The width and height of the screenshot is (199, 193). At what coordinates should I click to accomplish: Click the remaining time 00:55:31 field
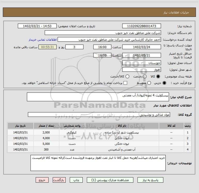point(48,47)
